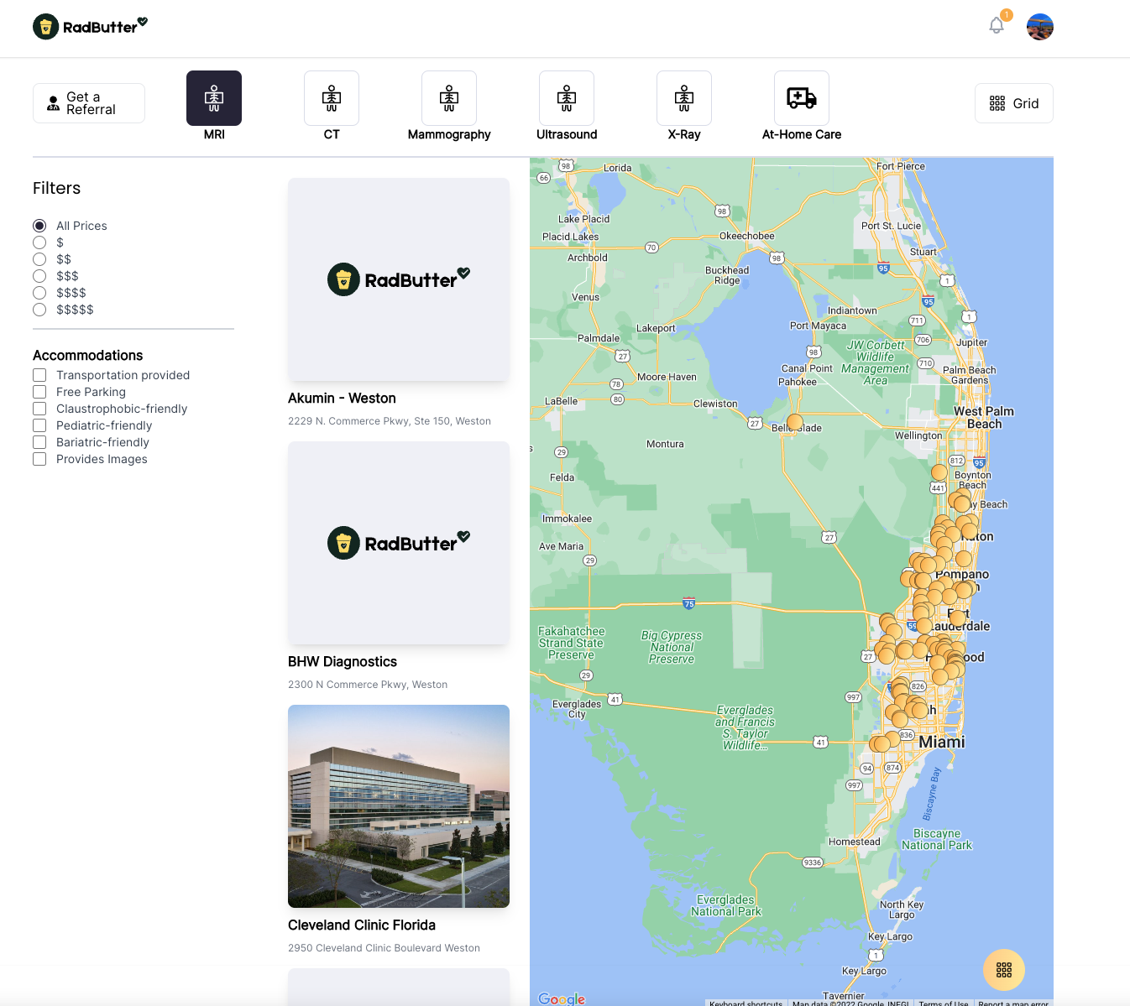This screenshot has width=1130, height=1006.
Task: Switch to Grid view
Action: [x=1014, y=103]
